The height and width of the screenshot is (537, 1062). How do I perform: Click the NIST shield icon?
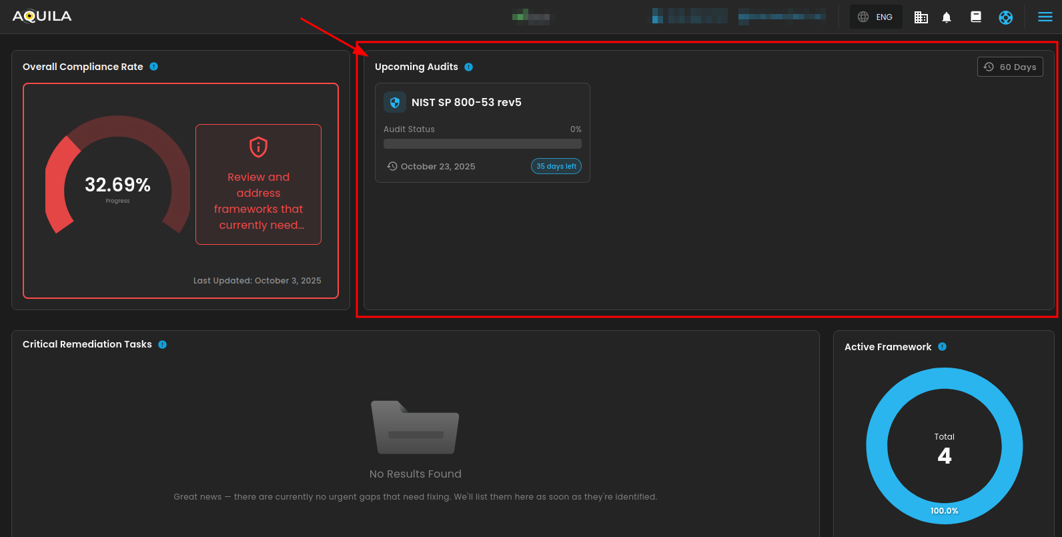pyautogui.click(x=395, y=102)
